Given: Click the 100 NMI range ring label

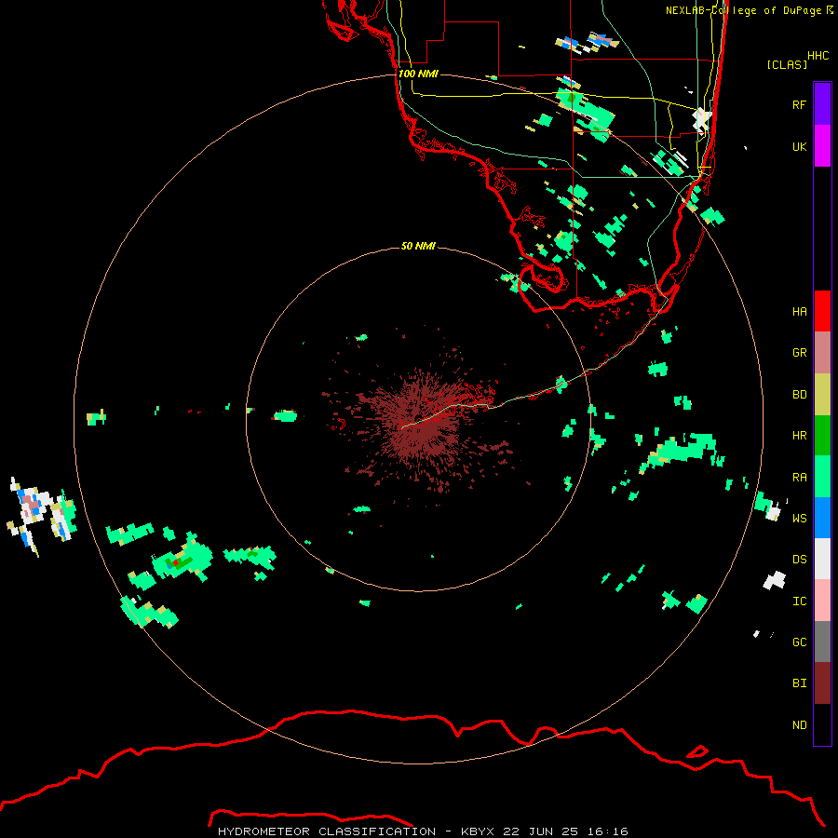Looking at the screenshot, I should tap(418, 74).
